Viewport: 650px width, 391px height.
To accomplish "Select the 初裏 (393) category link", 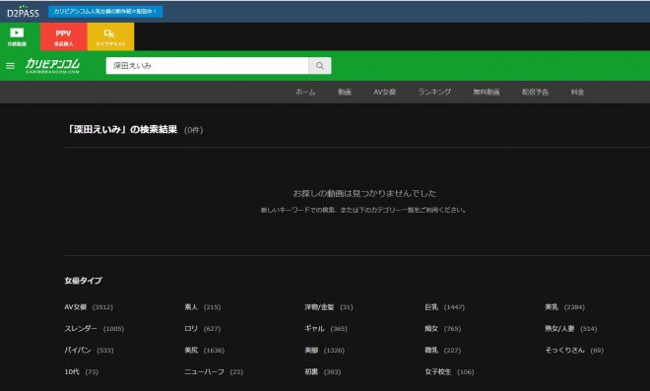I will (x=322, y=372).
